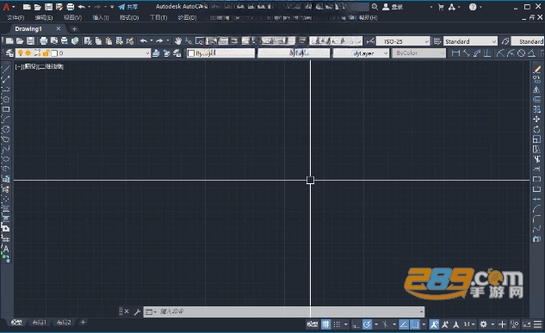
Task: Select the Pan hand tool
Action: [x=178, y=41]
